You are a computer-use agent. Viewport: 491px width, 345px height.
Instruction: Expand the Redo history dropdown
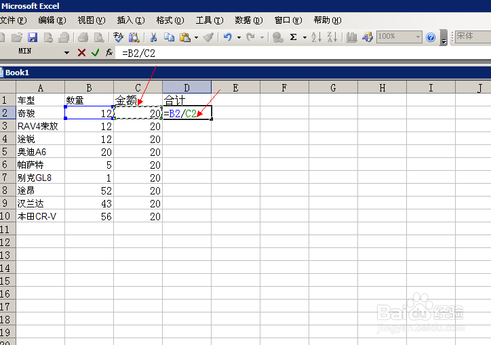262,37
